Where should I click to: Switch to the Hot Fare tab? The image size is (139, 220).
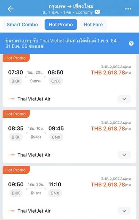click(93, 25)
